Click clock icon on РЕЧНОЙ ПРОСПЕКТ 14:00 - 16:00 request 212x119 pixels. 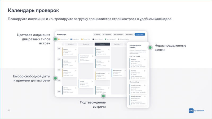[x=131, y=92]
